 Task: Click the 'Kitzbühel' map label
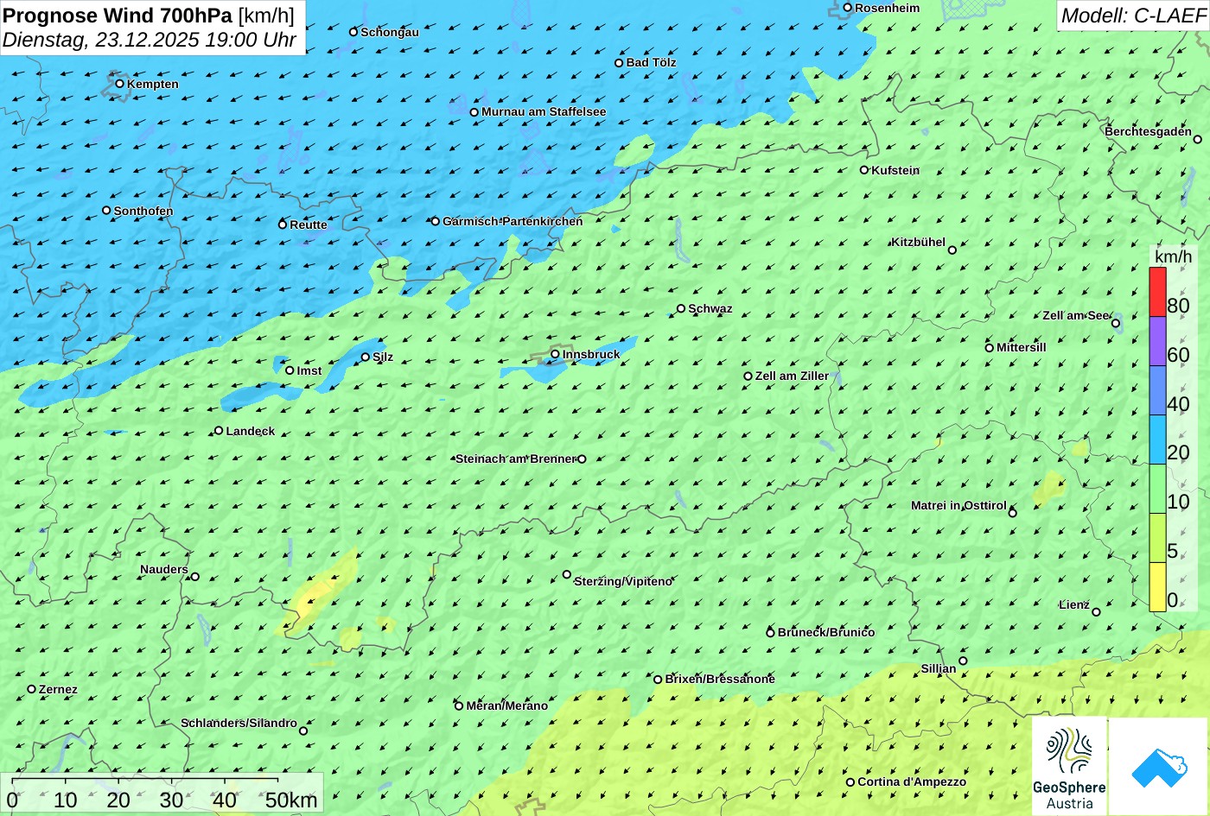(918, 242)
